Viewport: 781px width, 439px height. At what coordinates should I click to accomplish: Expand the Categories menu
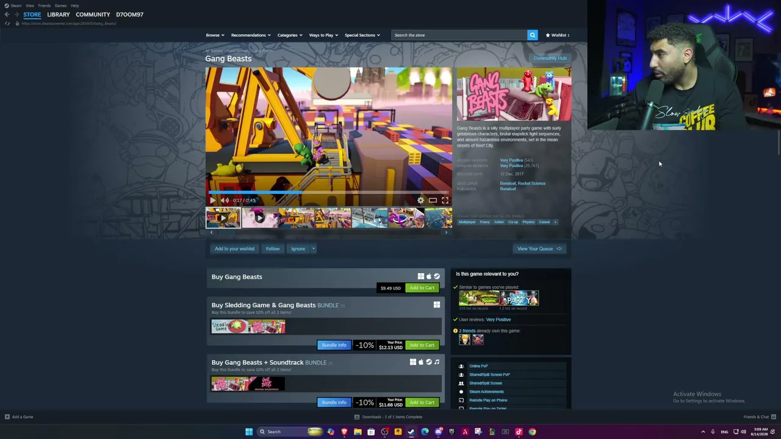pos(290,35)
